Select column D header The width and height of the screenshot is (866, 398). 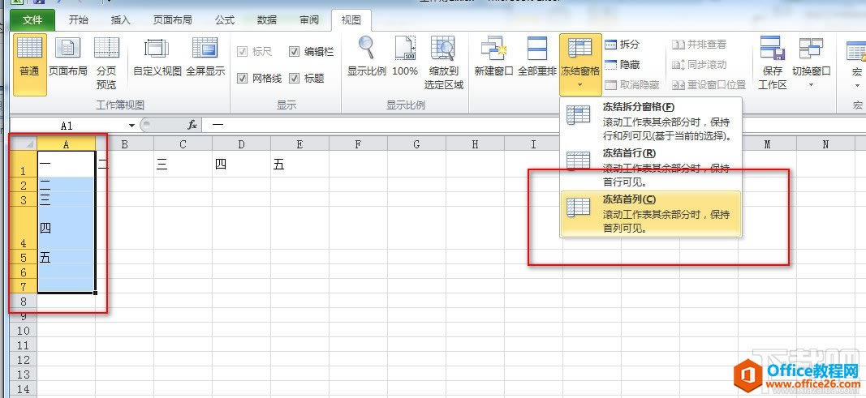(x=241, y=144)
